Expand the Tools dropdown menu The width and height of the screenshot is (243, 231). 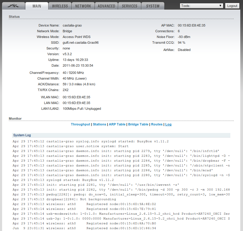point(201,6)
